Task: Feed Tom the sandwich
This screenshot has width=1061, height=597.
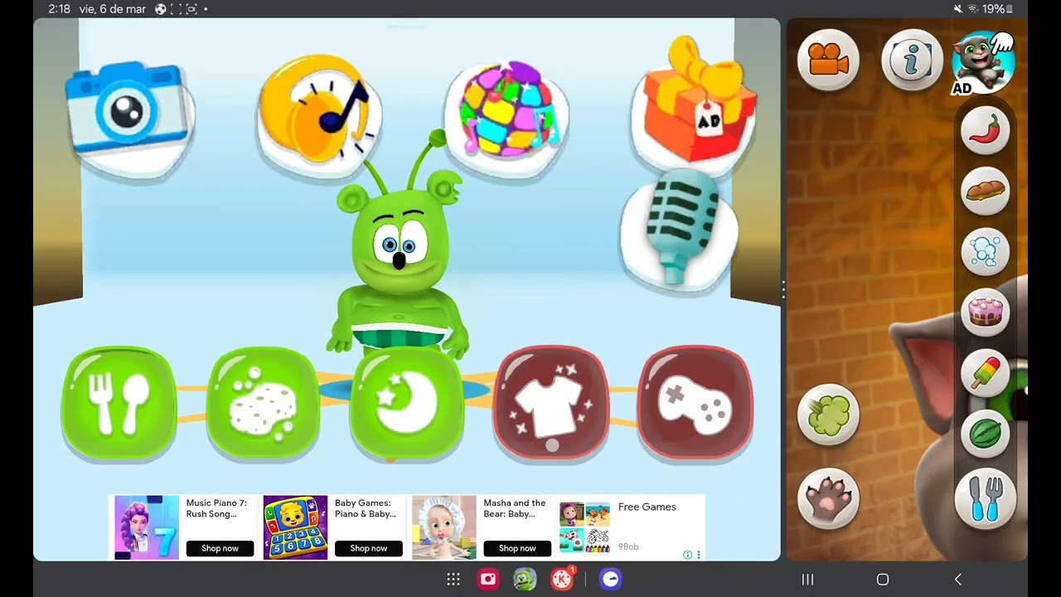Action: (986, 192)
